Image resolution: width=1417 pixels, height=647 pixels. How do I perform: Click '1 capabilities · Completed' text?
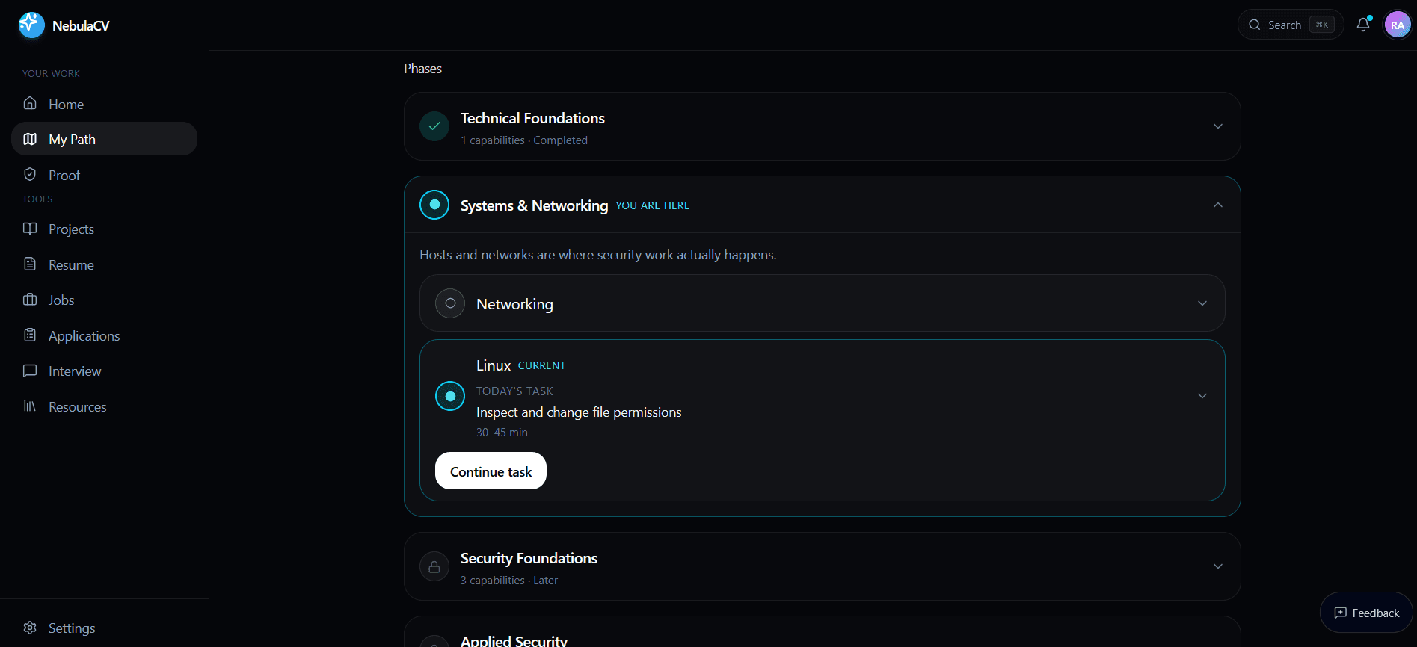coord(524,140)
